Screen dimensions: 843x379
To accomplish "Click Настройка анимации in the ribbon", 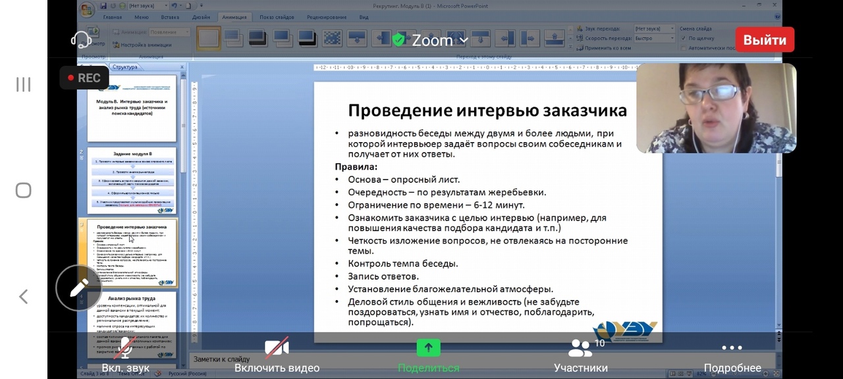I will (x=145, y=45).
